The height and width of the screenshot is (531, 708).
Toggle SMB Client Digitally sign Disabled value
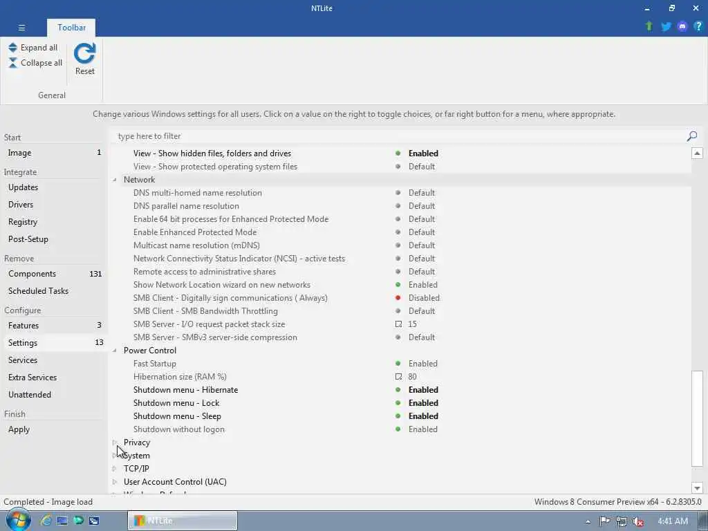(424, 298)
